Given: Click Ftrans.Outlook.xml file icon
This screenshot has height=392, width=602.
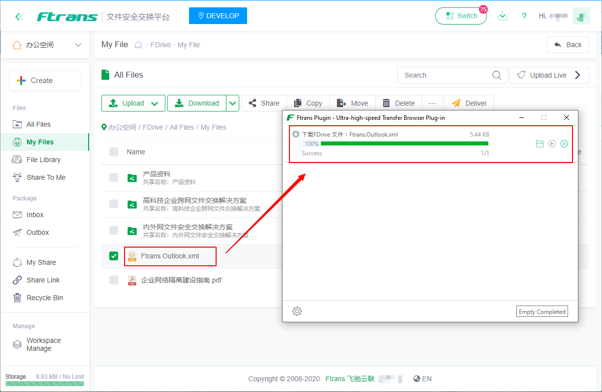Looking at the screenshot, I should tap(132, 256).
